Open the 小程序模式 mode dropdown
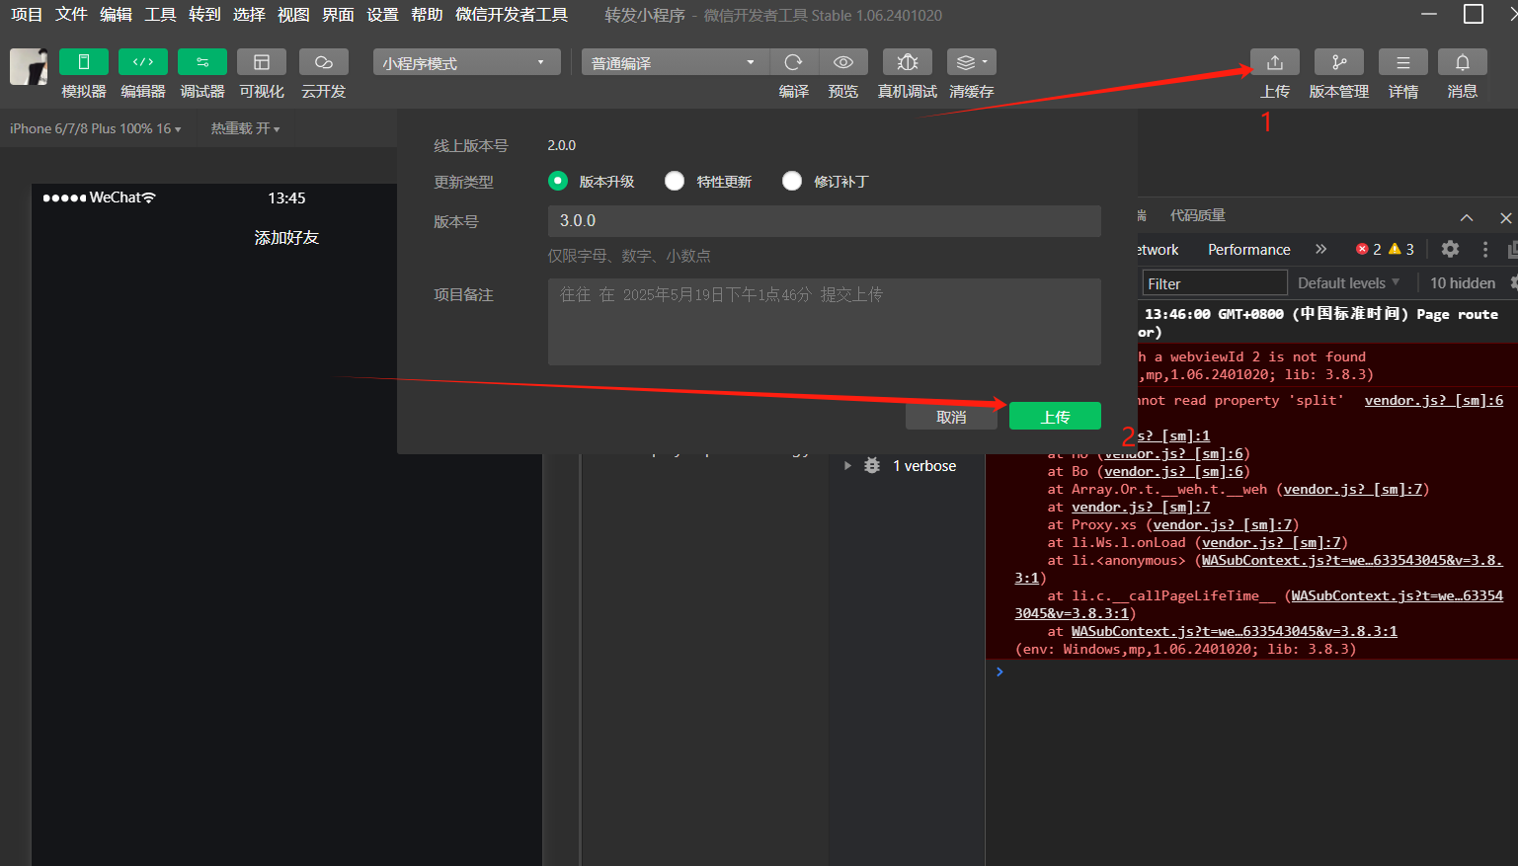1518x866 pixels. tap(466, 63)
